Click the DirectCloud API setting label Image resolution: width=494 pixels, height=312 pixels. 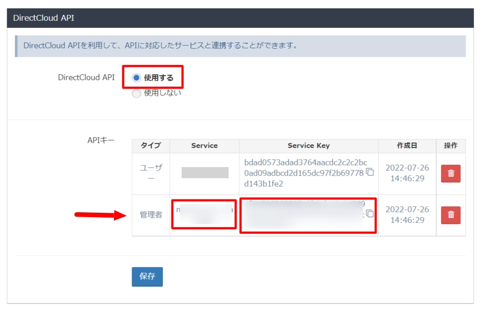[86, 78]
